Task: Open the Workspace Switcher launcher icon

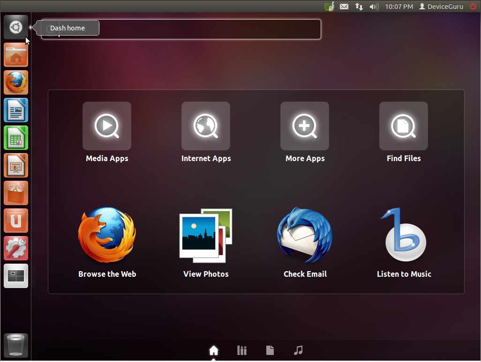Action: pos(16,275)
